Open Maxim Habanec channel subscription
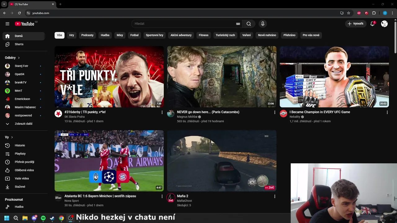Screen dimensions: 397x223 (24, 107)
